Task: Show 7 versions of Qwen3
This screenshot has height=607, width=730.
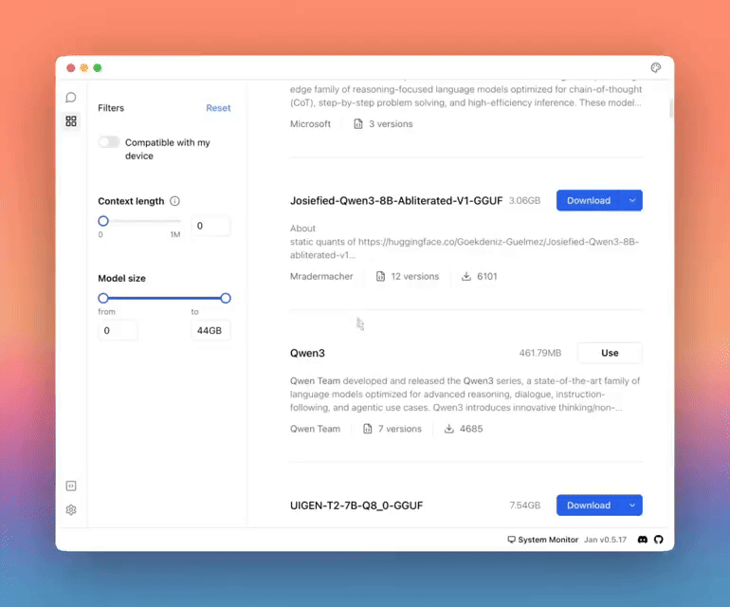Action: point(392,429)
